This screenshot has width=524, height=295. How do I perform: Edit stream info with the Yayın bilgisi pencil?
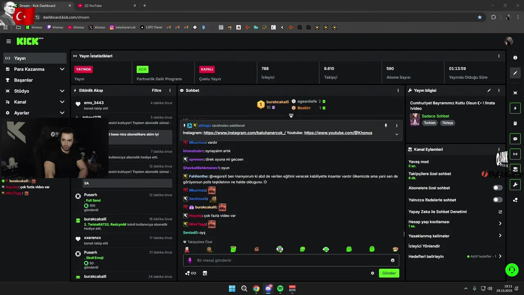pyautogui.click(x=489, y=91)
